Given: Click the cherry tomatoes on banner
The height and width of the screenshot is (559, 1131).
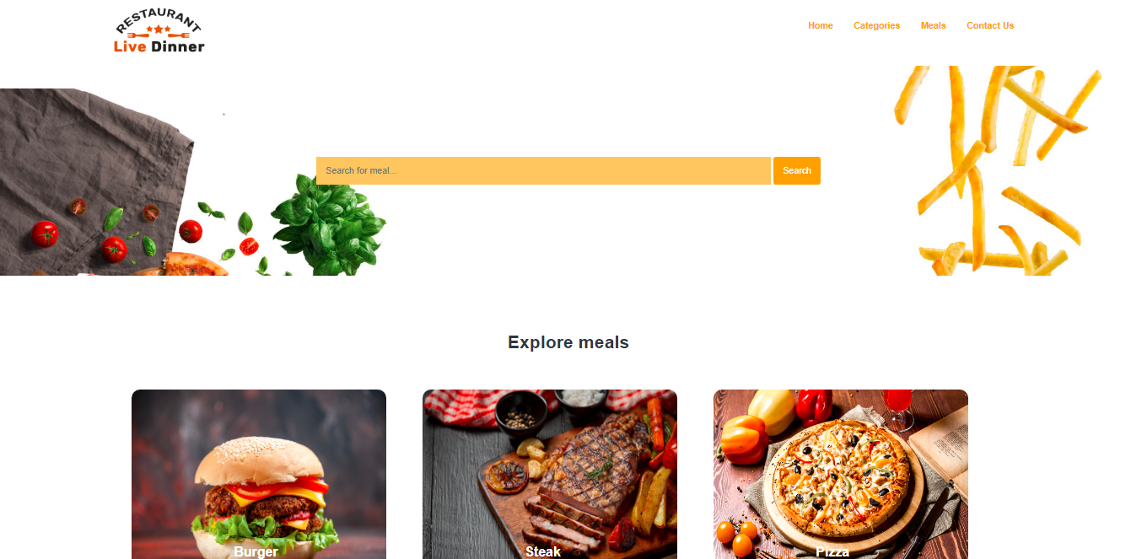Looking at the screenshot, I should click(x=46, y=233).
